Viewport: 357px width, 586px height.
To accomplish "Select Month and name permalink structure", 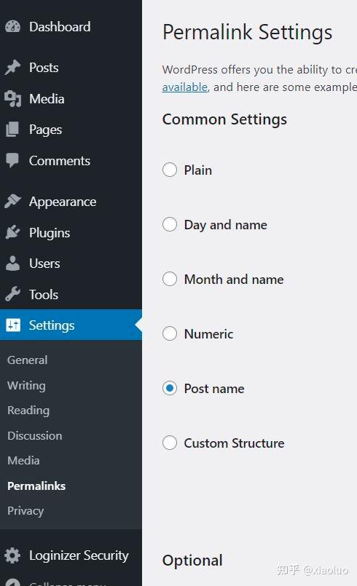I will tap(170, 279).
